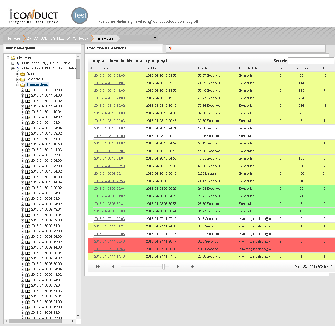
Task: Select the 2 PROD_IBOLT_DISTRIBUTION_MANAGER breadcrumb
Action: pyautogui.click(x=58, y=38)
